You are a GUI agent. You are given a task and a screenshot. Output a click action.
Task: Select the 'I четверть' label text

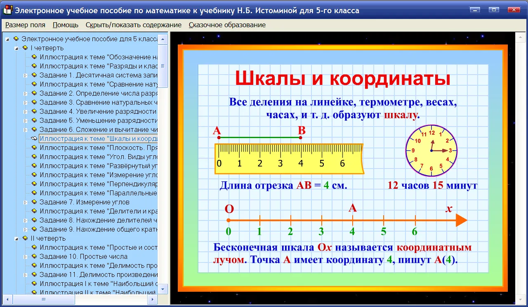(x=47, y=48)
